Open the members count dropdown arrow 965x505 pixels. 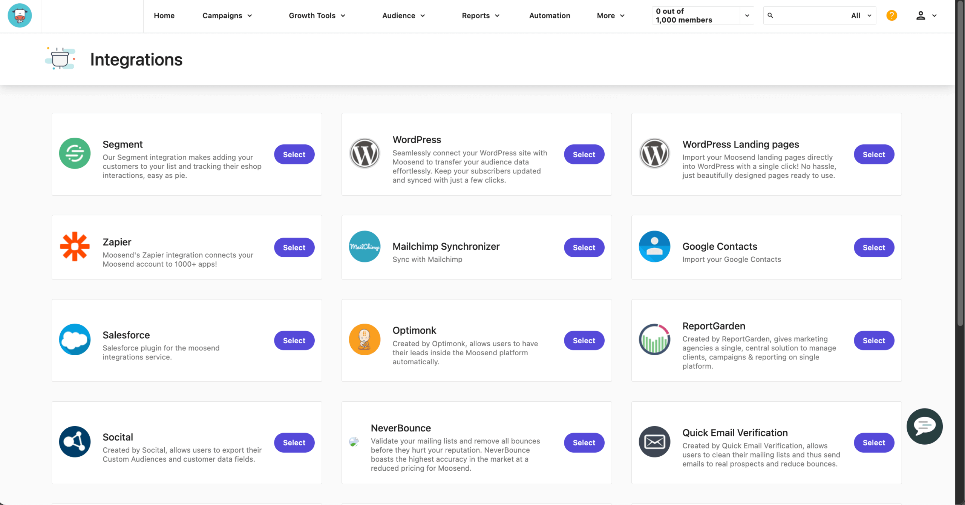(x=747, y=15)
